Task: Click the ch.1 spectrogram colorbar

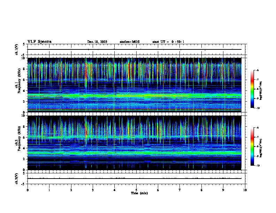Action: [252, 89]
